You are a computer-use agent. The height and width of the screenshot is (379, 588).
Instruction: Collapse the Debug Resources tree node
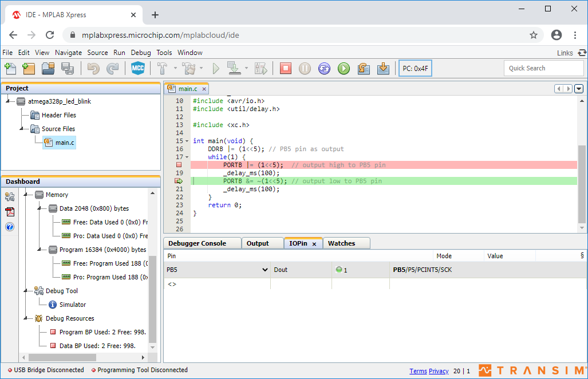tap(26, 318)
